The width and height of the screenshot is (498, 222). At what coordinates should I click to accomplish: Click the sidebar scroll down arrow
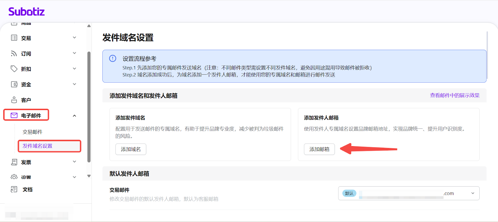89,176
